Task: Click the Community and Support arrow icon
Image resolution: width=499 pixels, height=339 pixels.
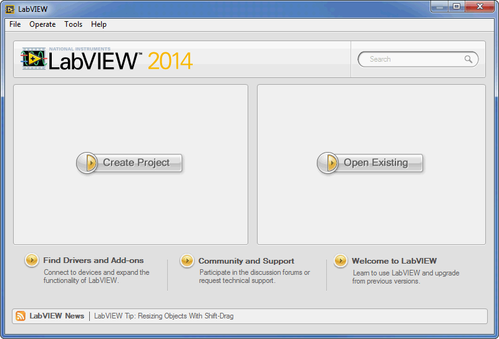Action: pos(187,260)
